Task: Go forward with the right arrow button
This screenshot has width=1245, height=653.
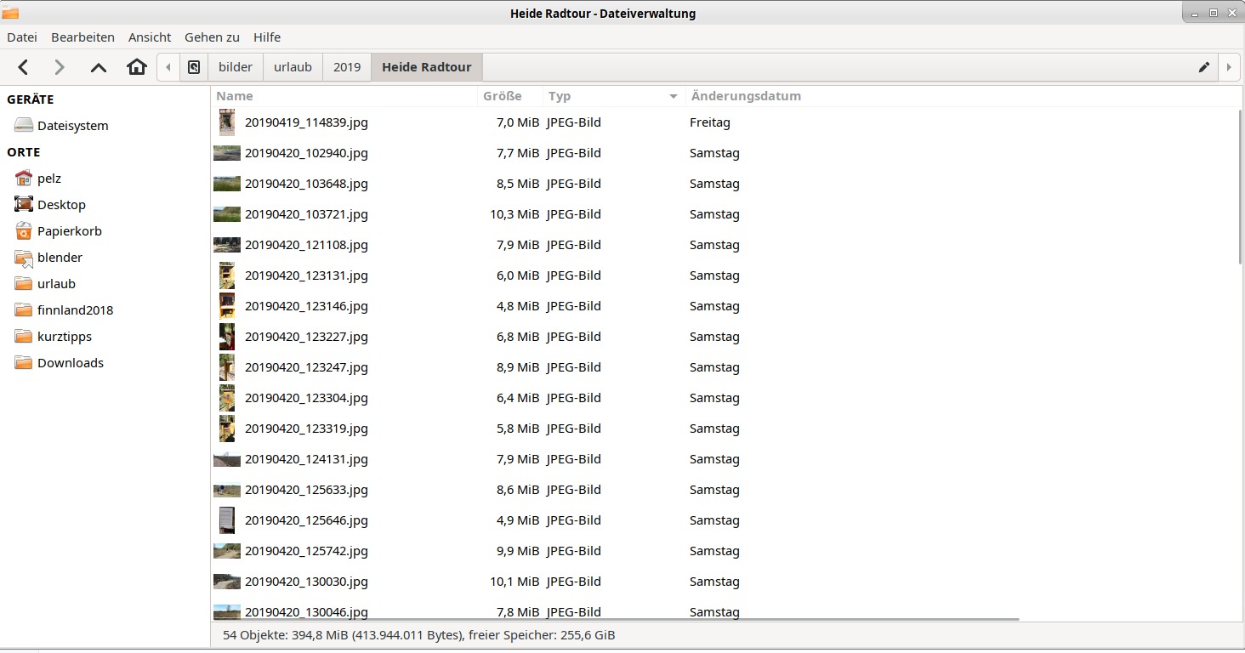Action: [x=60, y=67]
